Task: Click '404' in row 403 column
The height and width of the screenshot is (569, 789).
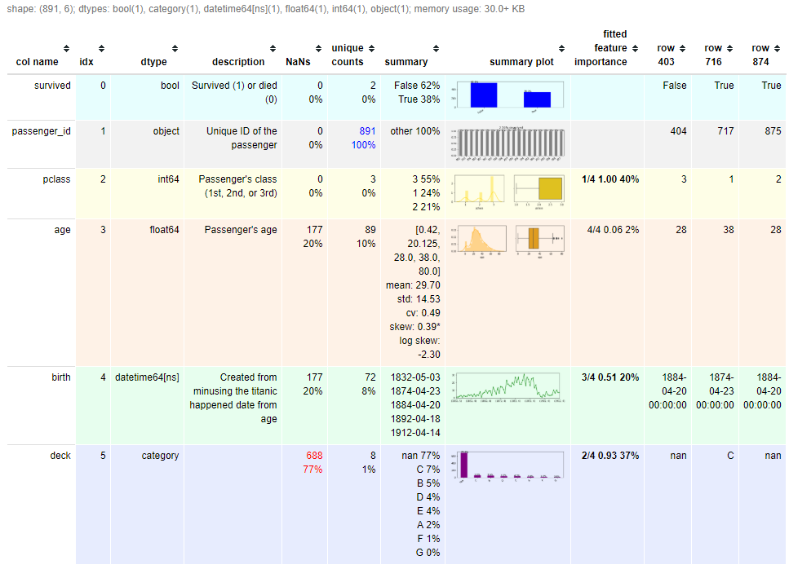Action: pyautogui.click(x=678, y=131)
